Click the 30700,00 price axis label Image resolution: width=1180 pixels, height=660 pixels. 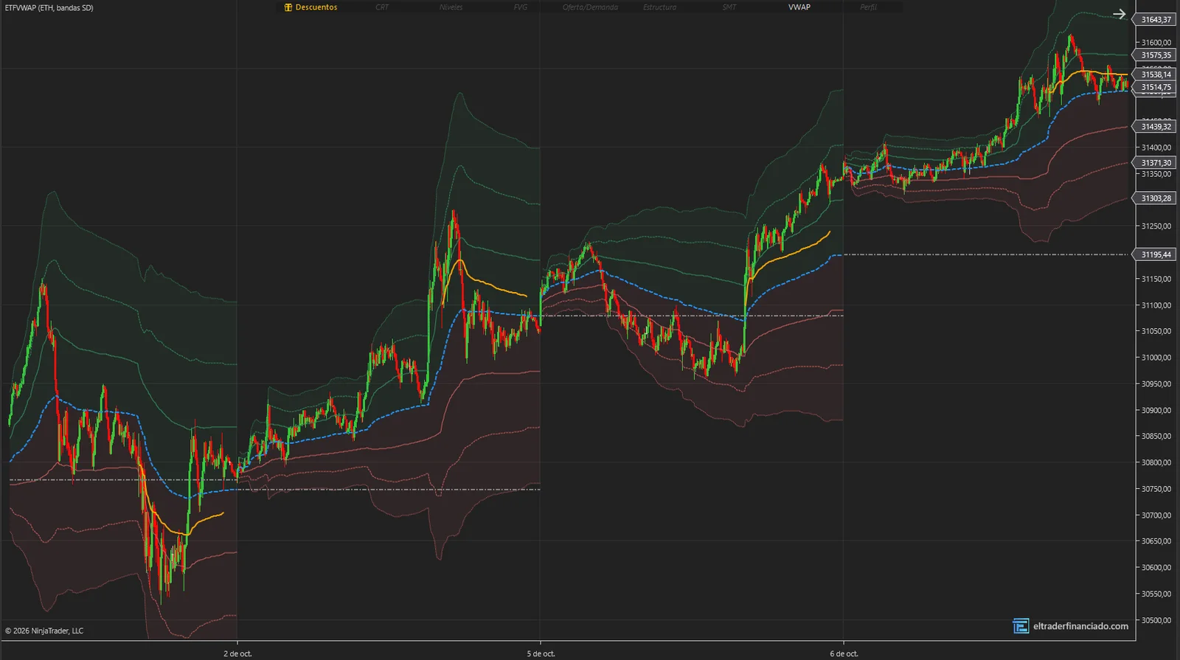click(x=1156, y=515)
